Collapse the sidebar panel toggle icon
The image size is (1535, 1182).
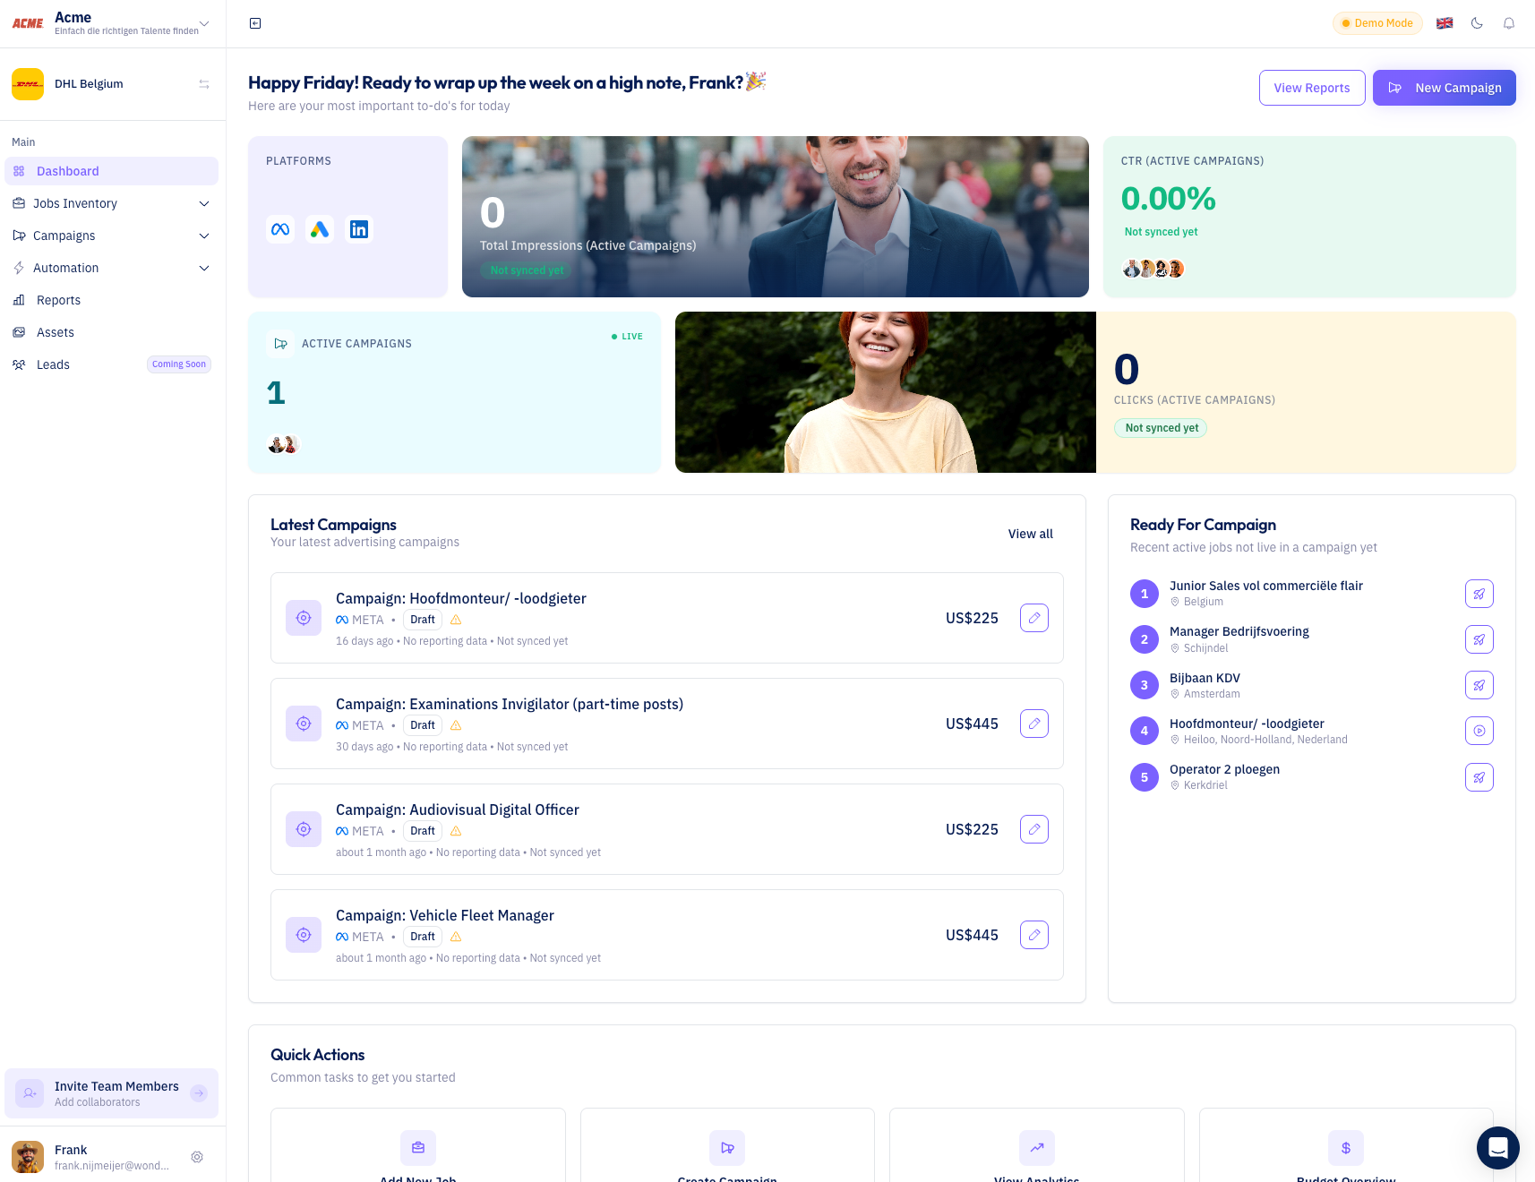coord(255,23)
